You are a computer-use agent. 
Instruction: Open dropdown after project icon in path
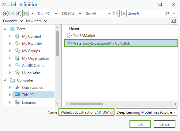pos(32,14)
